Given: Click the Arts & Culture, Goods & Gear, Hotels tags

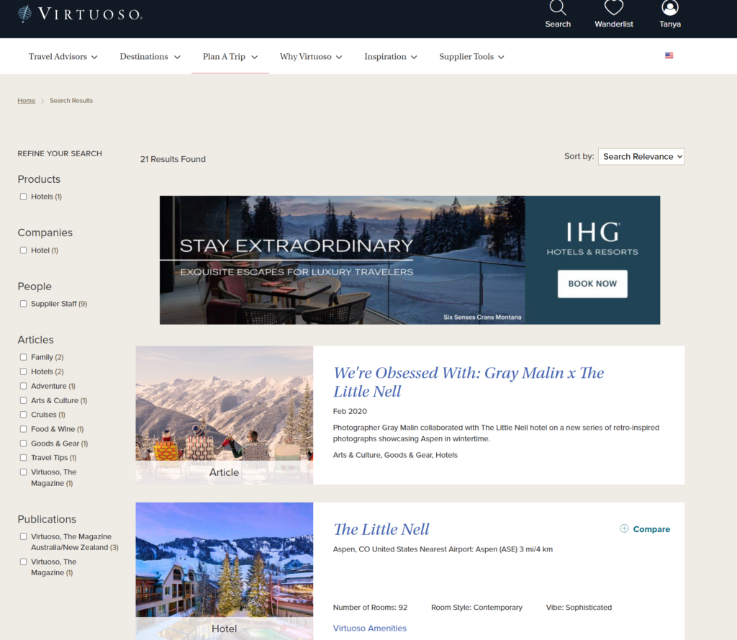Looking at the screenshot, I should [395, 455].
